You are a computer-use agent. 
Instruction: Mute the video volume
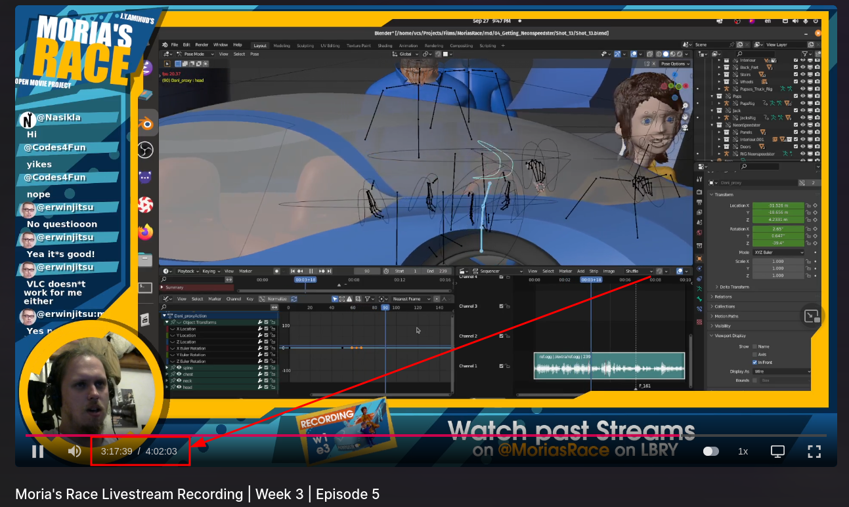[x=74, y=451]
